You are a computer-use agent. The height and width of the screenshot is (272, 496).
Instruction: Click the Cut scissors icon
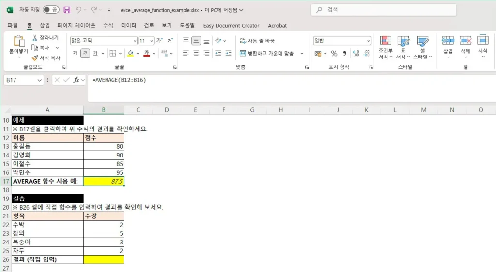[35, 38]
